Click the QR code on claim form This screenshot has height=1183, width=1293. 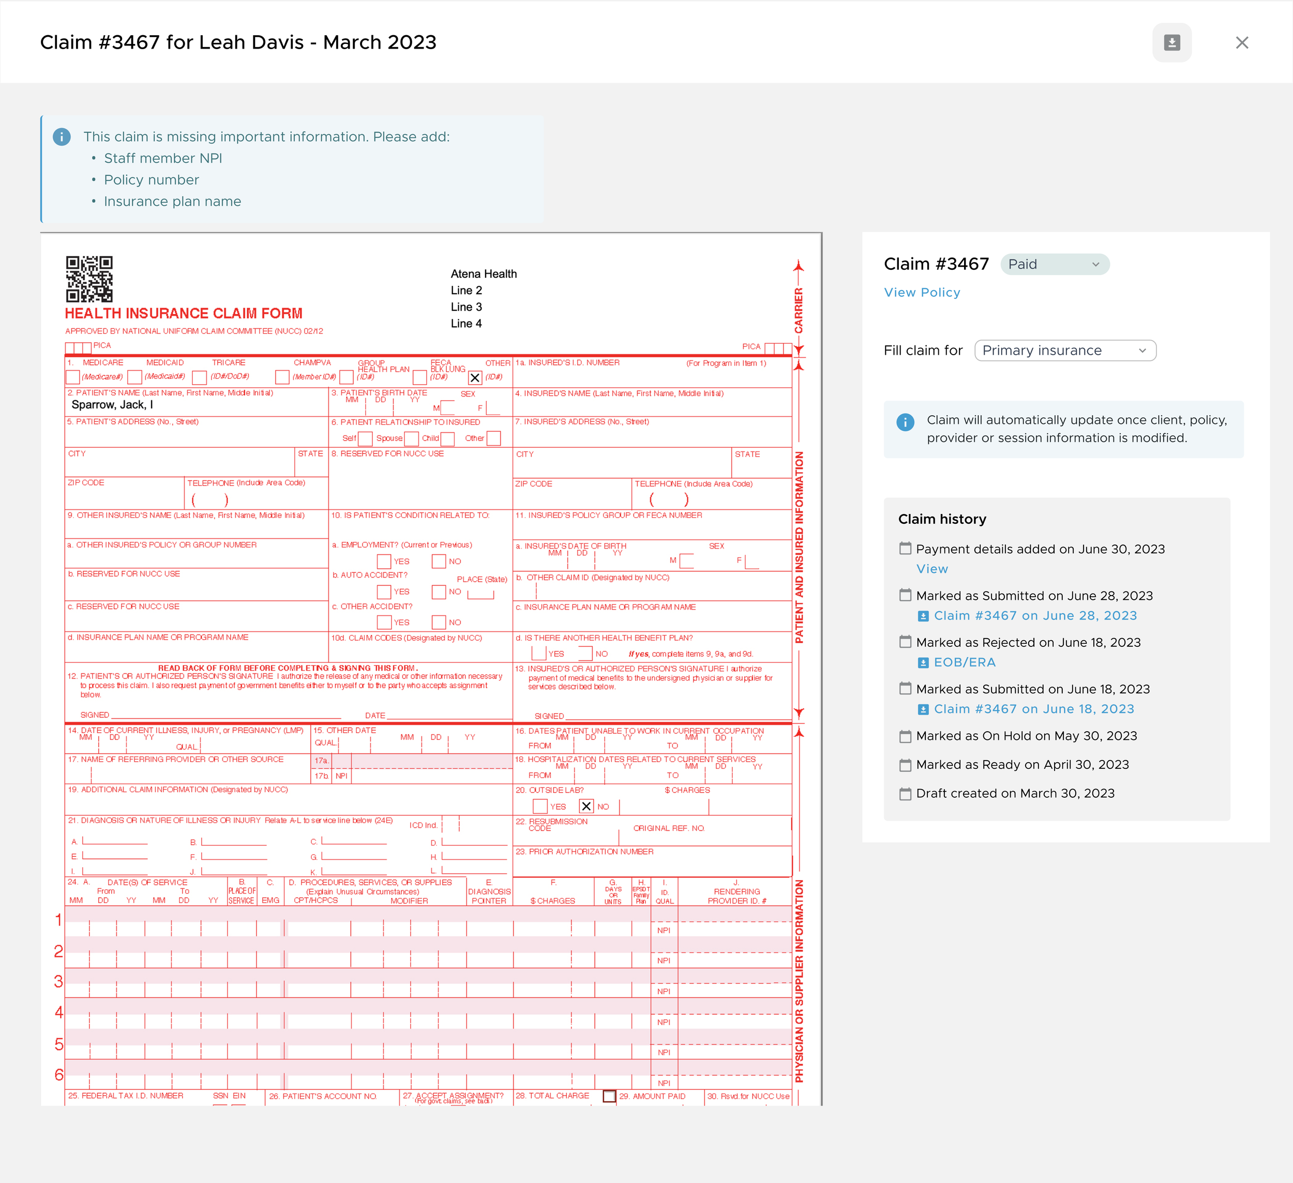pos(89,279)
